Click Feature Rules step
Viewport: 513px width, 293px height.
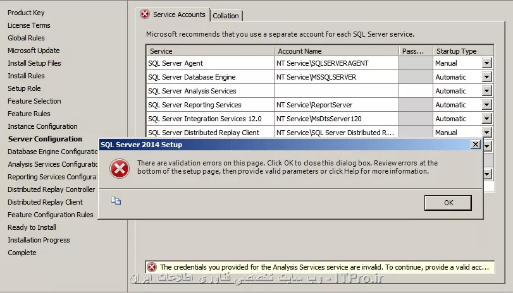point(29,114)
